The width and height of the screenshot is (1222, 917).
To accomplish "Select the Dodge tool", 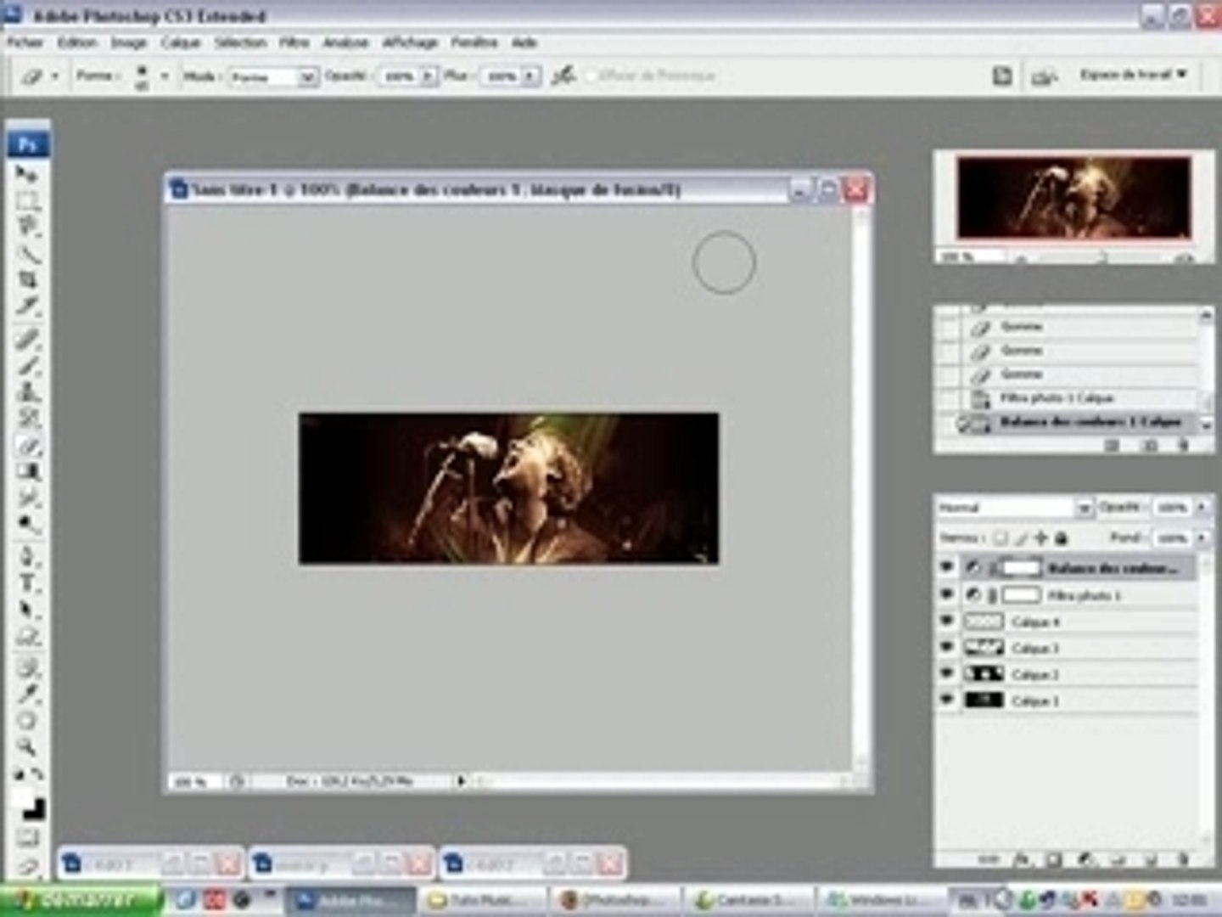I will pyautogui.click(x=27, y=524).
